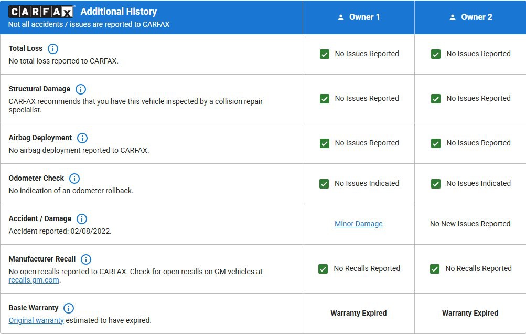Open the Structural Damage info icon

(x=81, y=89)
